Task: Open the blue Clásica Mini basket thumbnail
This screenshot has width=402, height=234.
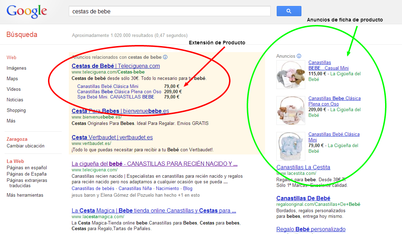Action: coord(290,146)
